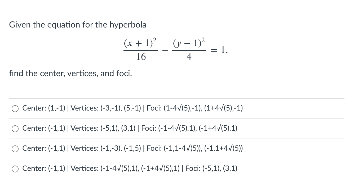The width and height of the screenshot is (354, 183).
Task: Click the (x + 1)² numerator in the equation
Action: coord(140,43)
